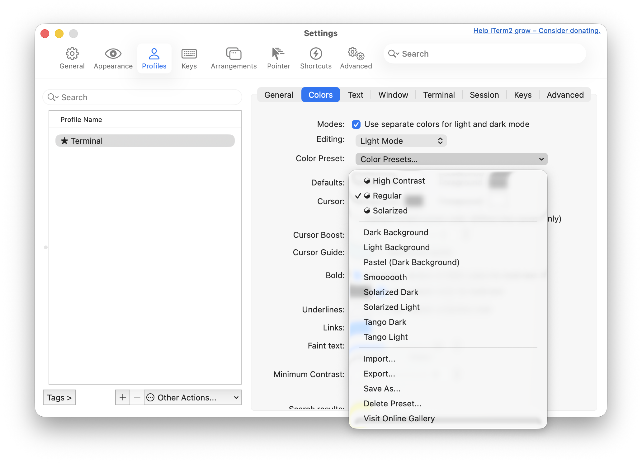
Task: Open Shortcuts lightning bolt icon
Action: pyautogui.click(x=316, y=54)
